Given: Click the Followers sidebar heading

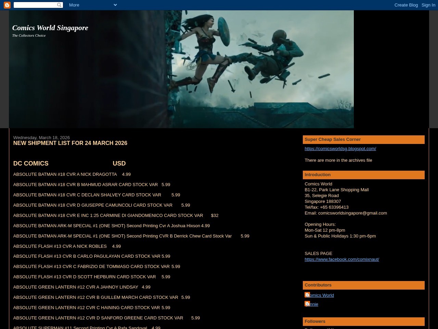Looking at the screenshot, I should point(315,321).
